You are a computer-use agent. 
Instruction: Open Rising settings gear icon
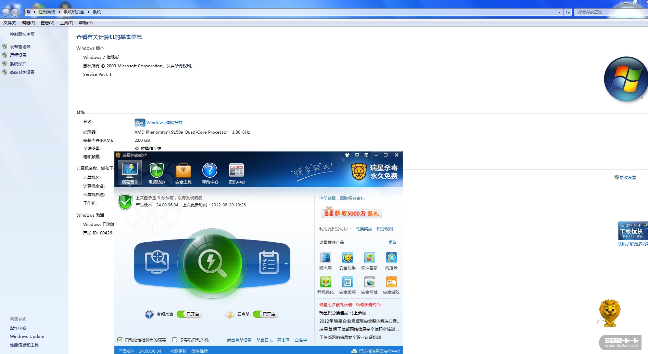point(357,155)
